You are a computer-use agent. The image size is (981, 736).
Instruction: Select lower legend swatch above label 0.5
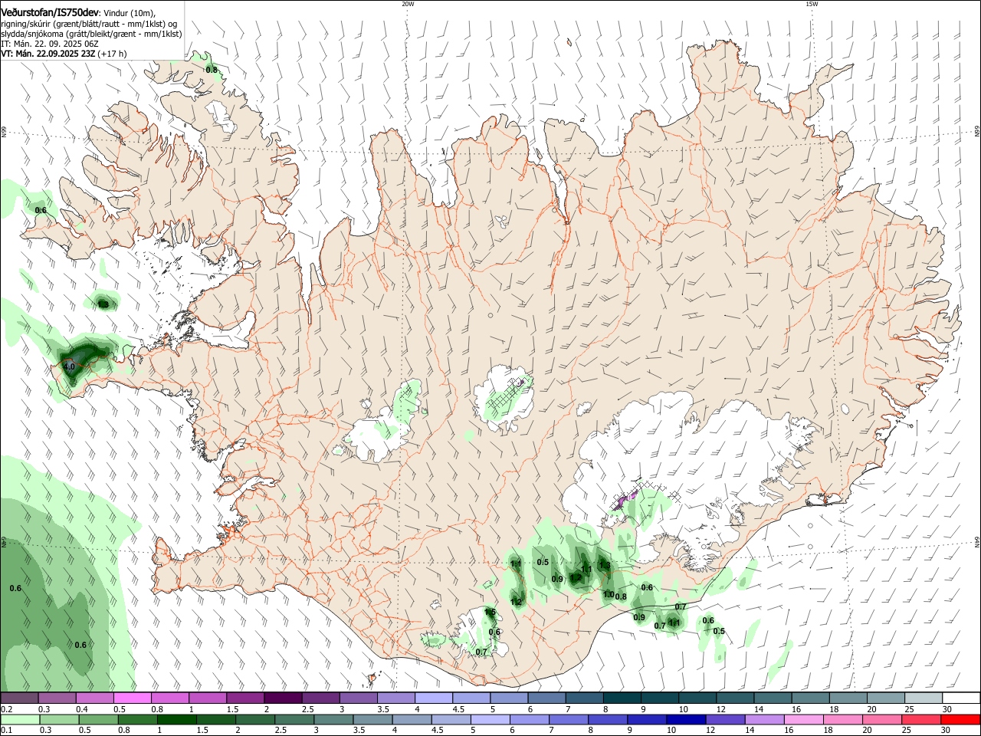pos(98,719)
